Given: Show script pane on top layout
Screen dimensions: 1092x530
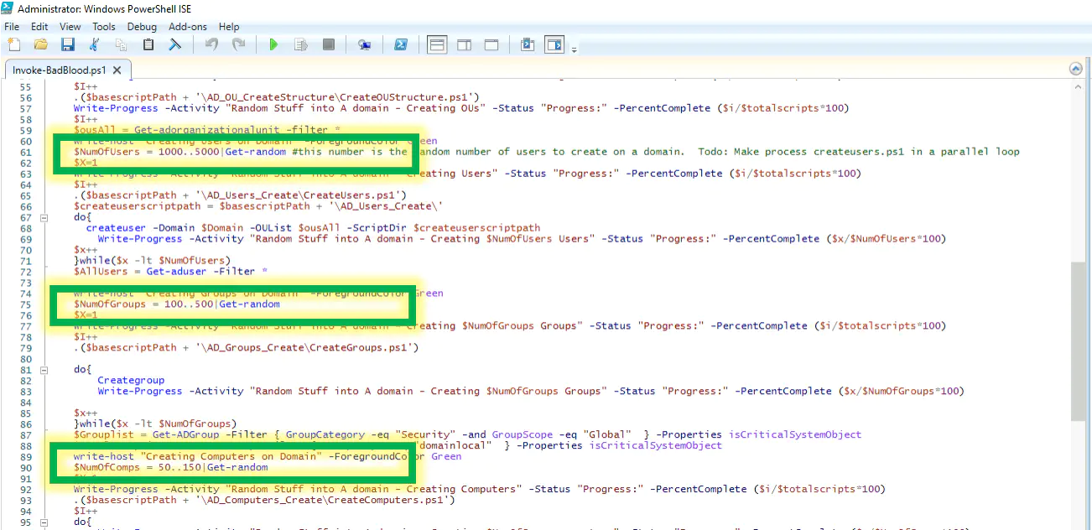Looking at the screenshot, I should [437, 45].
